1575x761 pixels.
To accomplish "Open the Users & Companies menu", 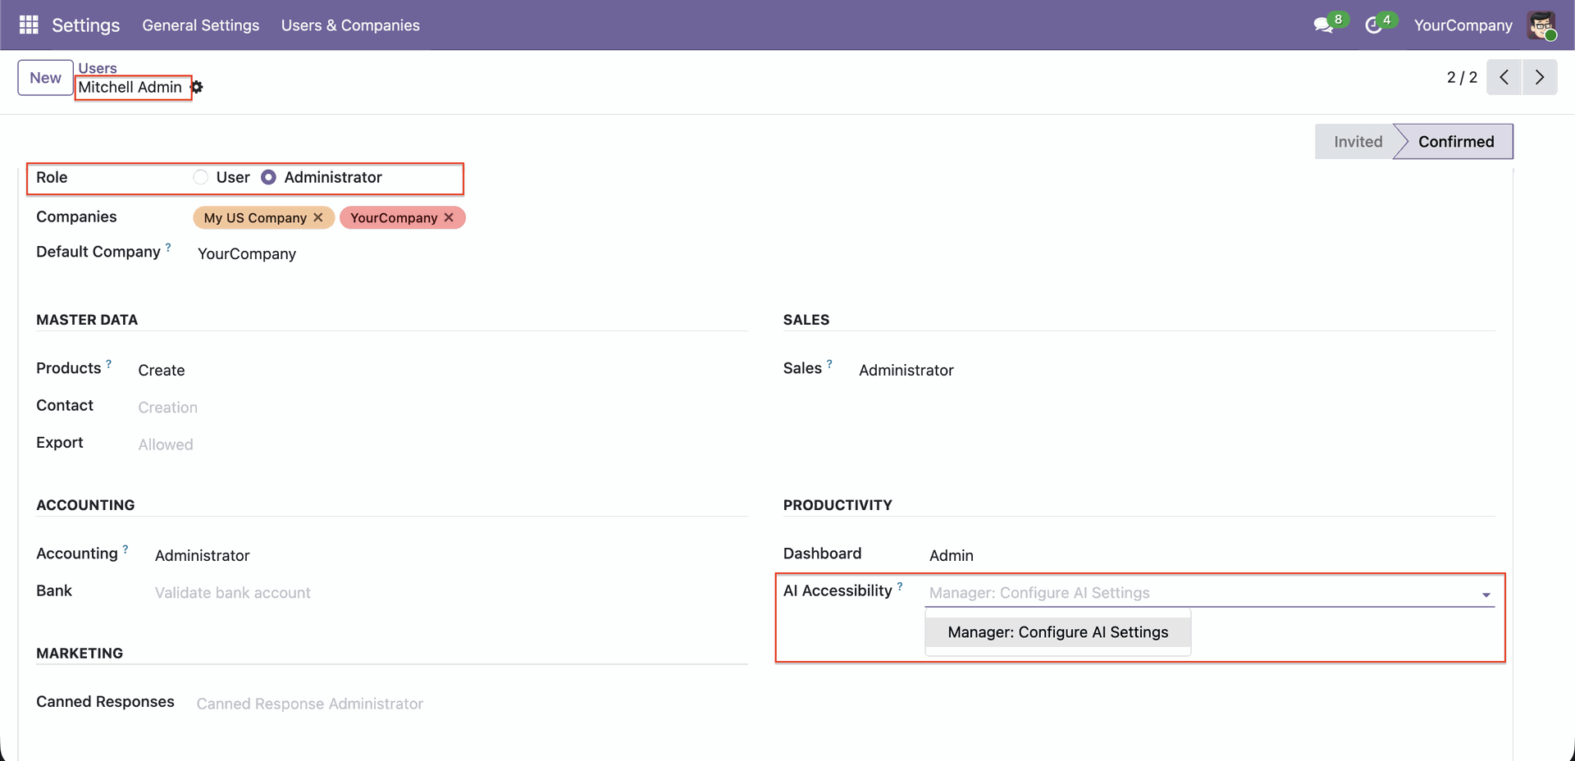I will point(350,25).
